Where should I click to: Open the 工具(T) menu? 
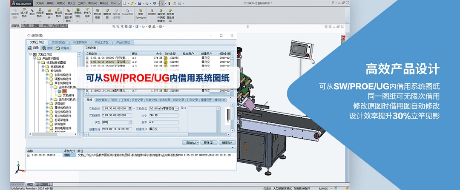click(x=82, y=3)
